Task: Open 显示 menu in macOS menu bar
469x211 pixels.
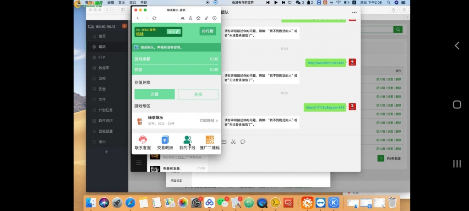Action: point(121,2)
